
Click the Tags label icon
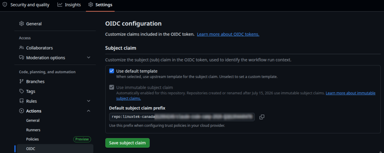(21, 91)
